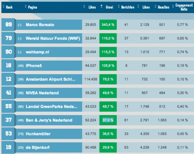Click WNF post likes value 5.391
This screenshot has width=194, height=154.
145,38
